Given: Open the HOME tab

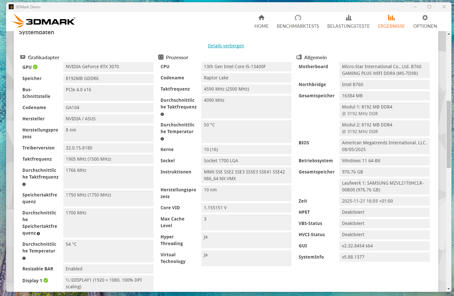Looking at the screenshot, I should [261, 21].
